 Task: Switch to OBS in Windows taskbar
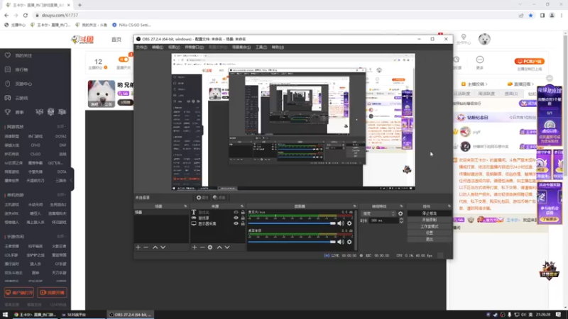(131, 315)
